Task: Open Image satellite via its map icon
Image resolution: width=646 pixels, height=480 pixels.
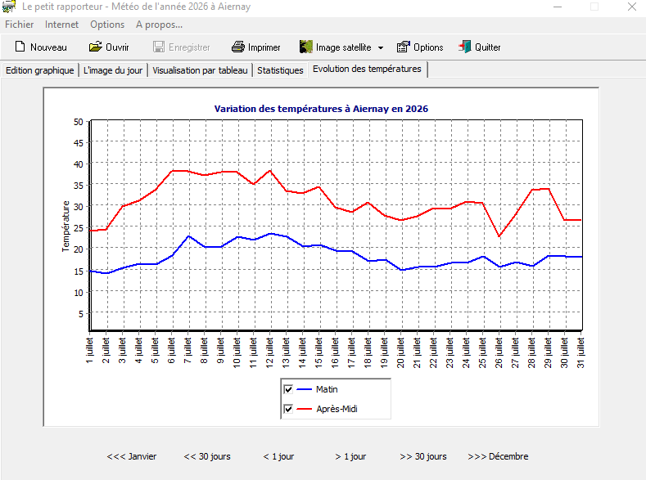Action: (x=305, y=47)
